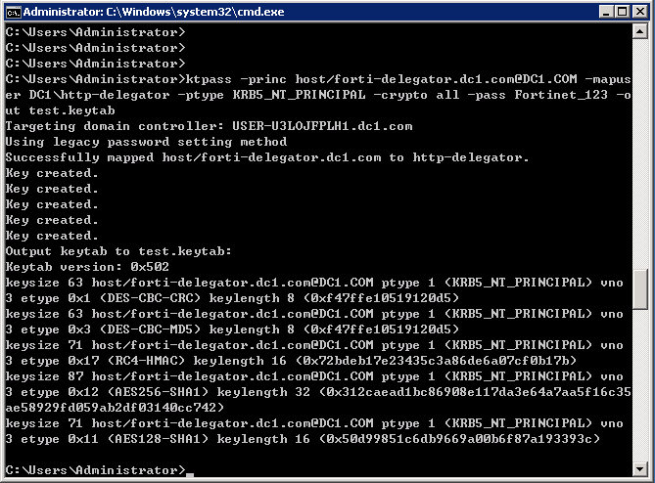
Task: Click the vertical scrollbar thumb
Action: [641, 288]
